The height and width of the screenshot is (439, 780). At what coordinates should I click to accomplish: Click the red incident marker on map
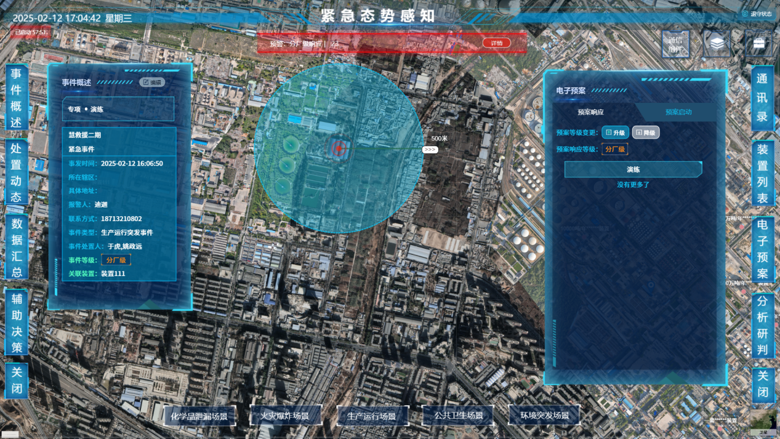point(338,148)
